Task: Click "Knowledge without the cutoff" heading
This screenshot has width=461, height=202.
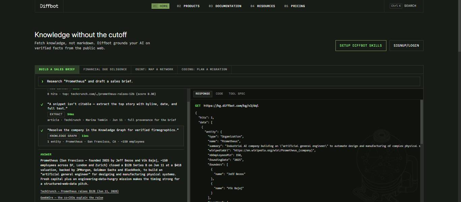Action: [x=81, y=35]
